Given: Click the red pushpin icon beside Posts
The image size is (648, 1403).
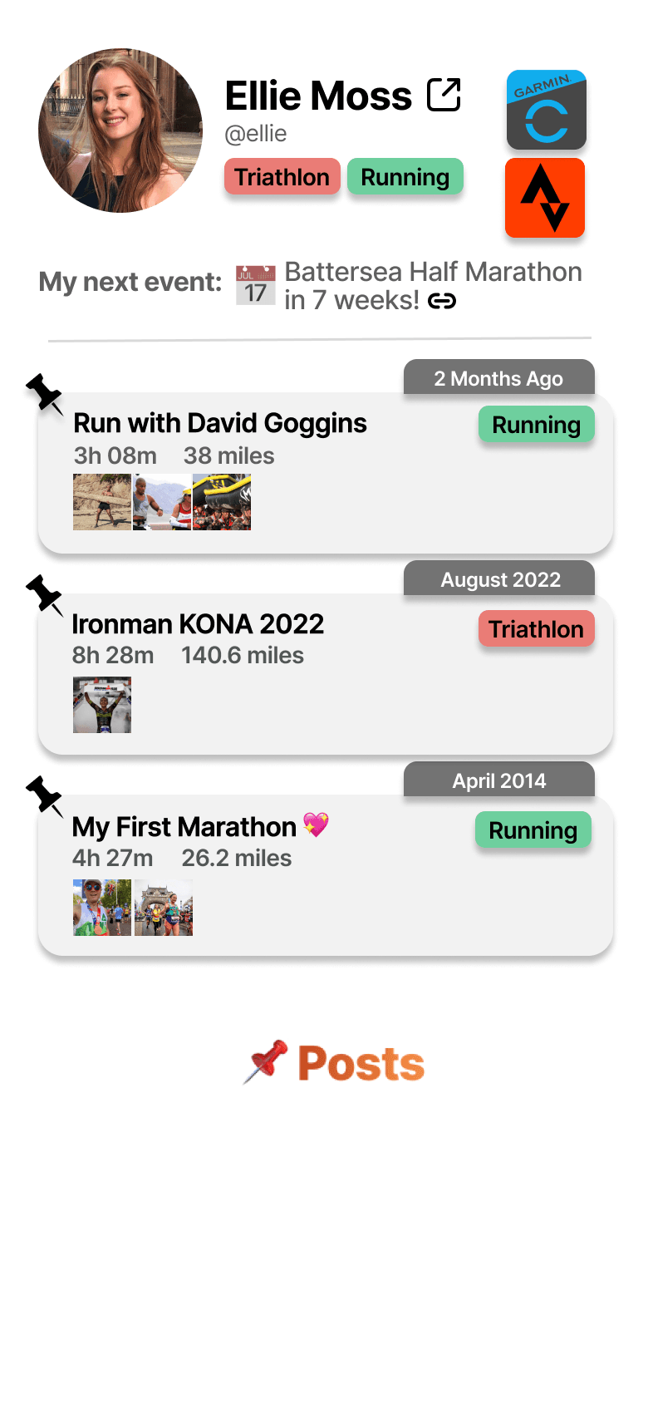Looking at the screenshot, I should (x=266, y=1062).
